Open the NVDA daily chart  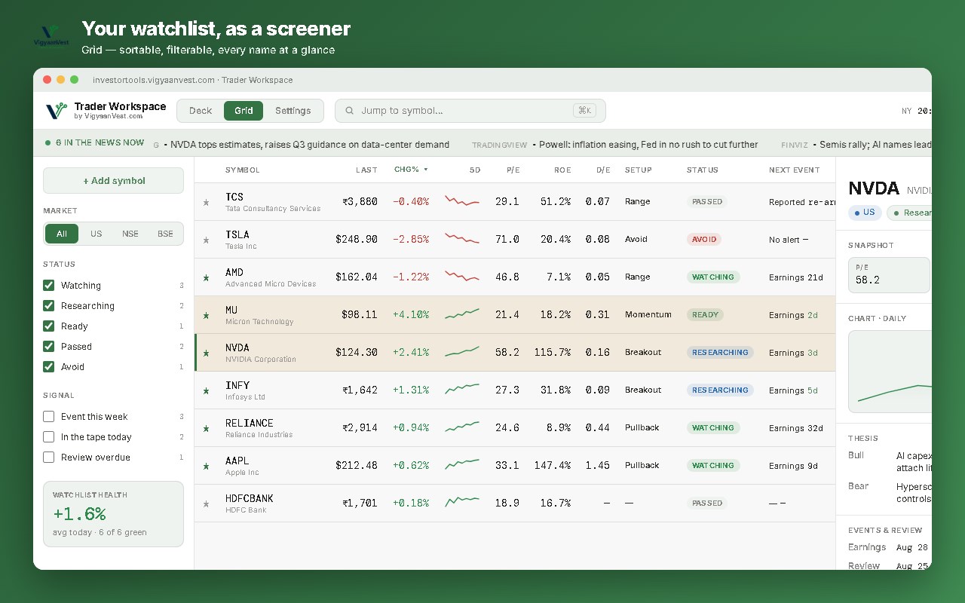[890, 372]
